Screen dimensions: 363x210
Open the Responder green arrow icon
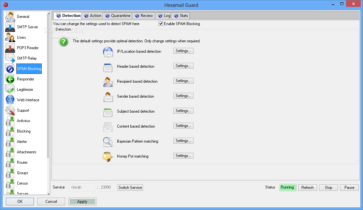click(x=10, y=79)
